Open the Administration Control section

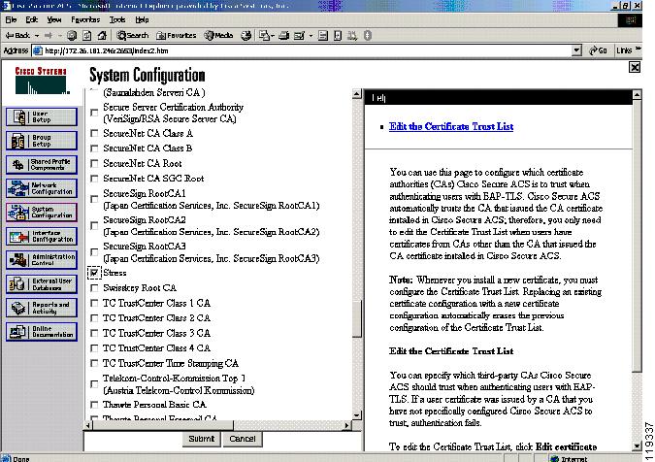(x=42, y=260)
